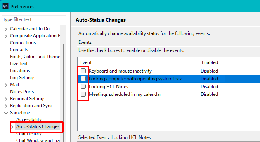Open Live Text preferences
Viewport: 260px width, 142px height.
(x=19, y=64)
